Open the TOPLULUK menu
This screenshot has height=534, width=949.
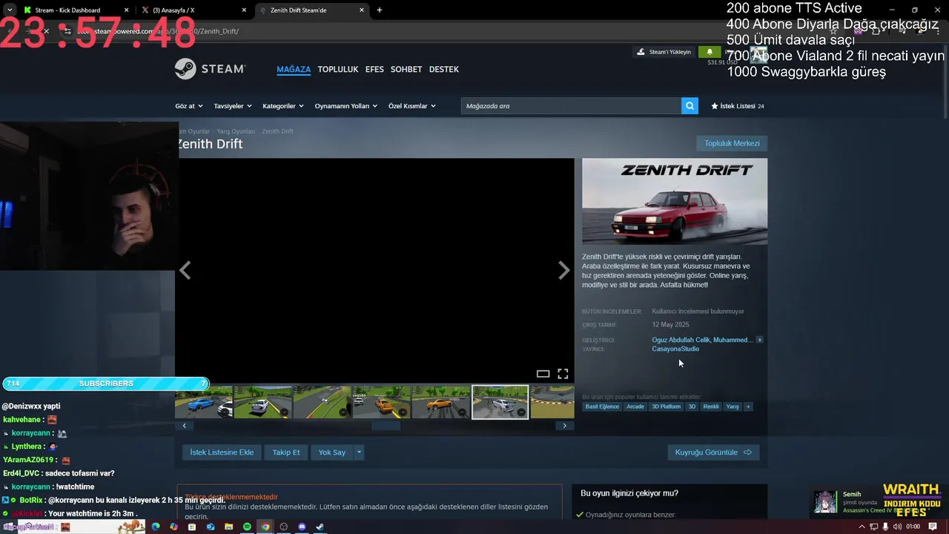coord(338,69)
